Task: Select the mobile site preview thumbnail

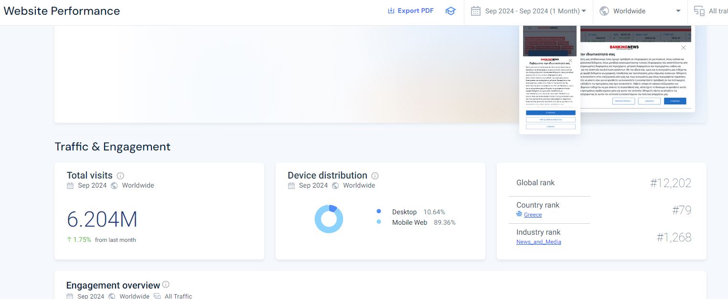Action: pos(550,81)
